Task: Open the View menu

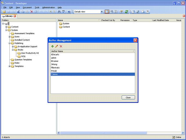Action: click(18, 8)
